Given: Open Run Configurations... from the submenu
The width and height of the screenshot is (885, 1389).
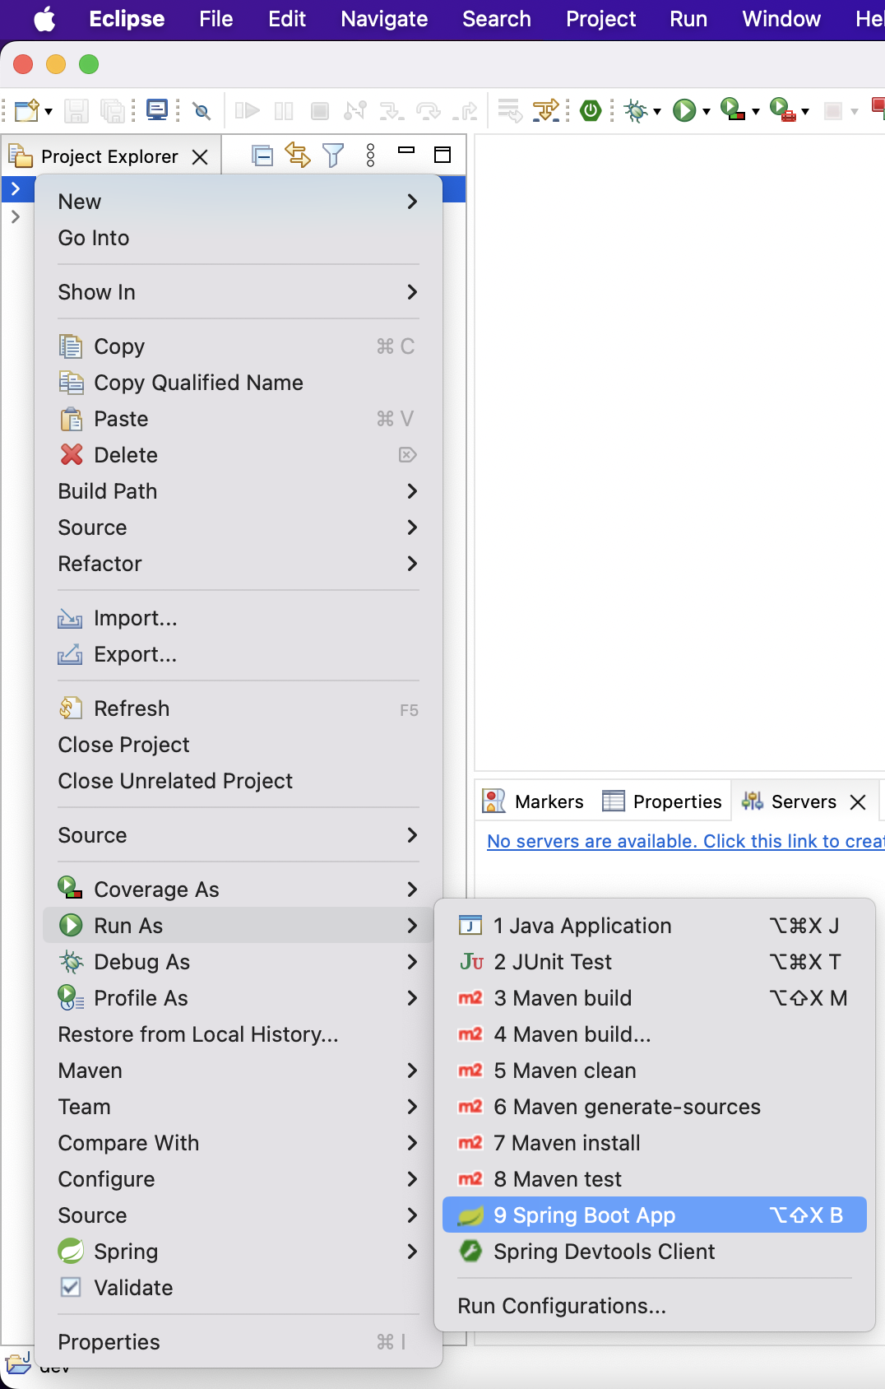Looking at the screenshot, I should pos(562,1306).
